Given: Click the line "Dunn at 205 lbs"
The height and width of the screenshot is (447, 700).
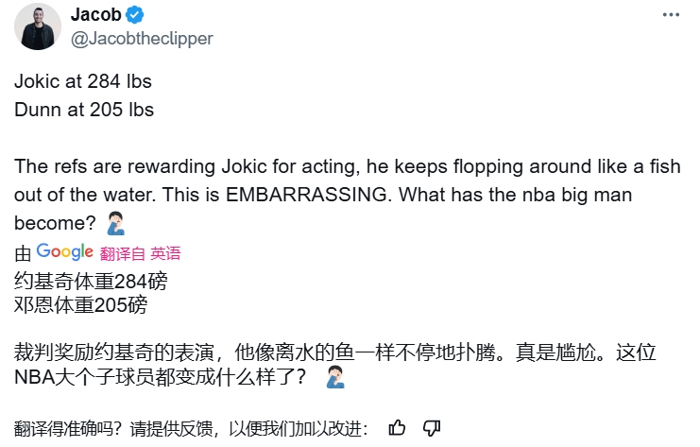Looking at the screenshot, I should [84, 109].
